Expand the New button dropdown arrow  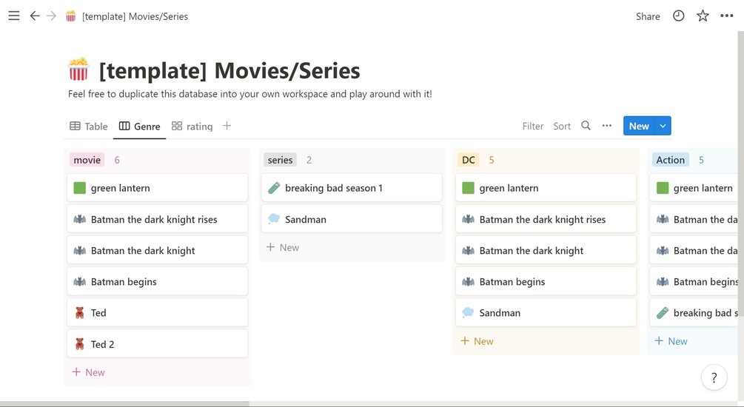point(663,126)
